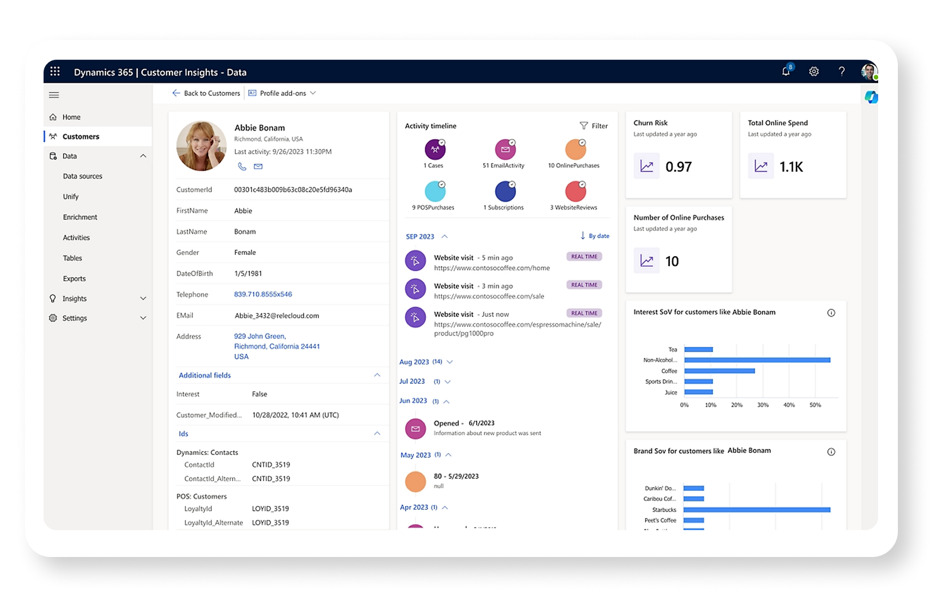Collapse the Additional fields section
The image size is (945, 597).
376,375
